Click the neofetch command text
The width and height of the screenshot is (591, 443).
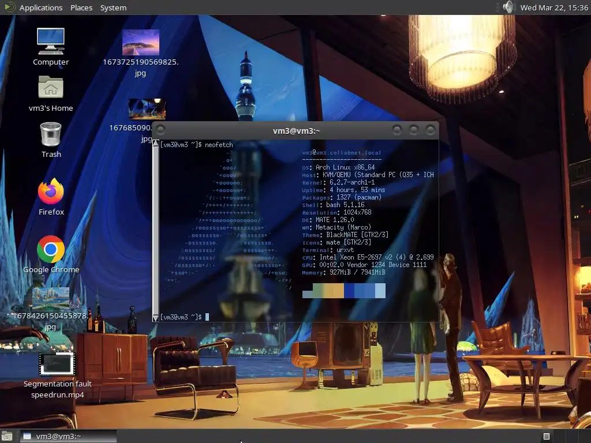(x=219, y=145)
